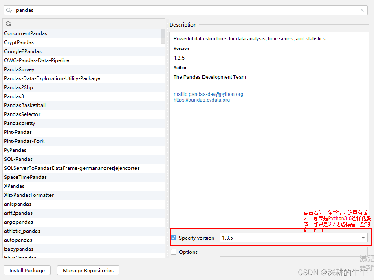The height and width of the screenshot is (280, 374).
Task: Uncheck the Specify version checkbox
Action: (174, 238)
